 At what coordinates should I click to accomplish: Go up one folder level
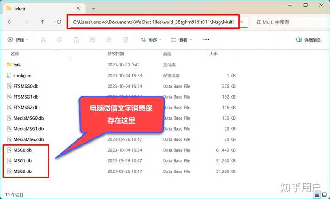tap(43, 22)
